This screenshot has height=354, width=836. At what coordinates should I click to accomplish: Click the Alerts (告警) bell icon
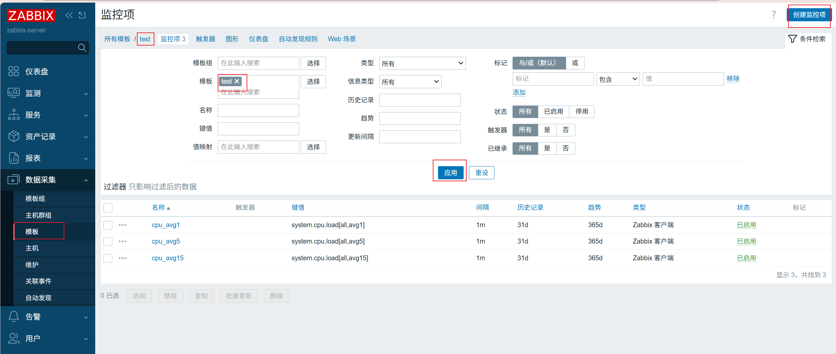pyautogui.click(x=13, y=316)
